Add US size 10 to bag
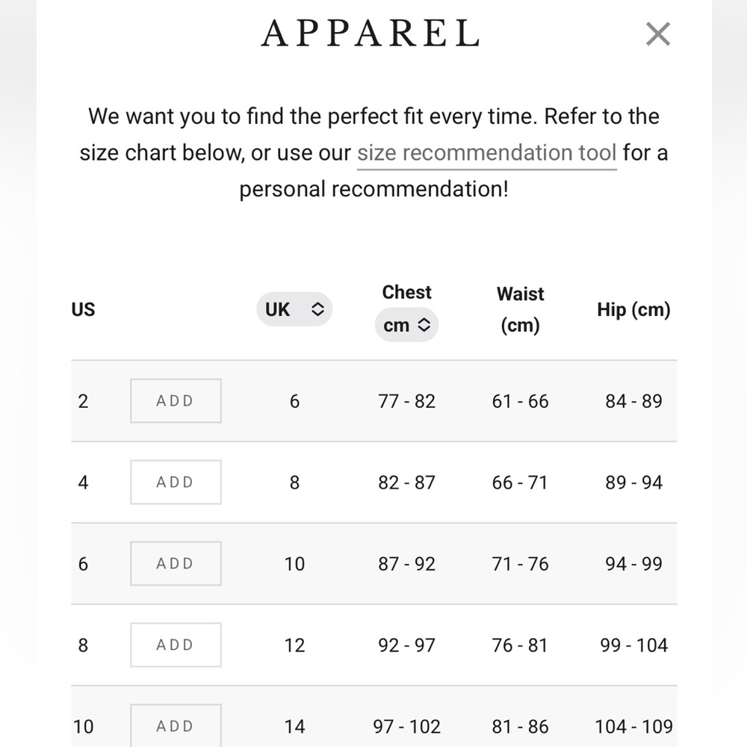Image resolution: width=747 pixels, height=747 pixels. [x=176, y=725]
